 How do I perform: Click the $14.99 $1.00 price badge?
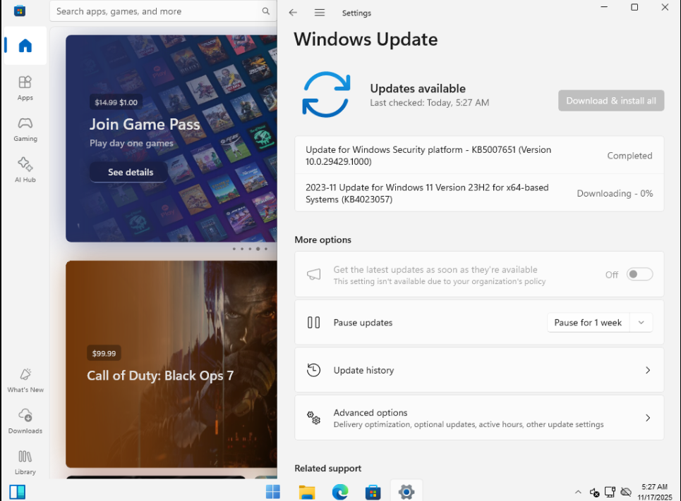(116, 102)
